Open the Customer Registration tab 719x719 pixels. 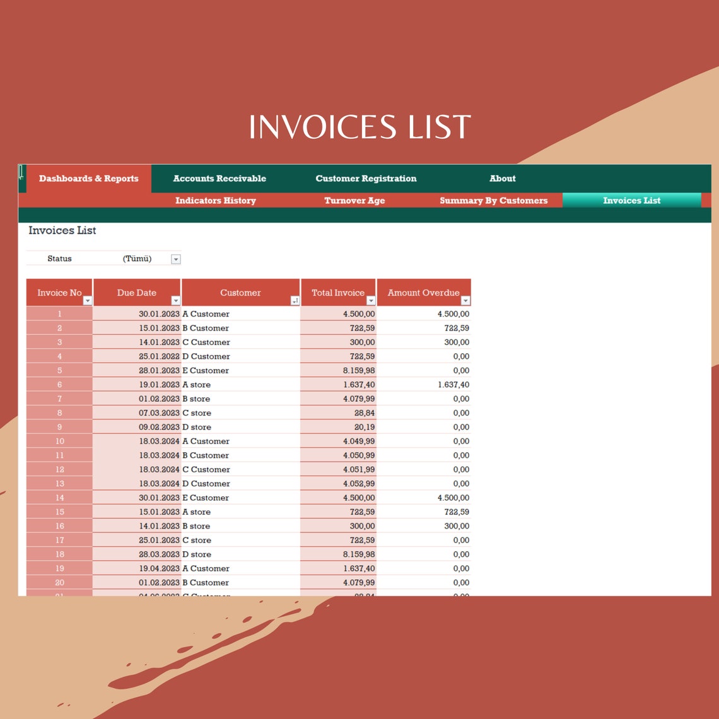coord(366,178)
